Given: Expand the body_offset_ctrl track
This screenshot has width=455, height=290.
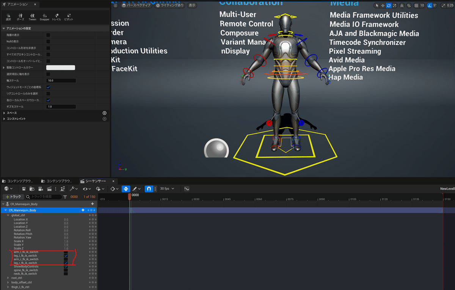Looking at the screenshot, I should [x=8, y=282].
